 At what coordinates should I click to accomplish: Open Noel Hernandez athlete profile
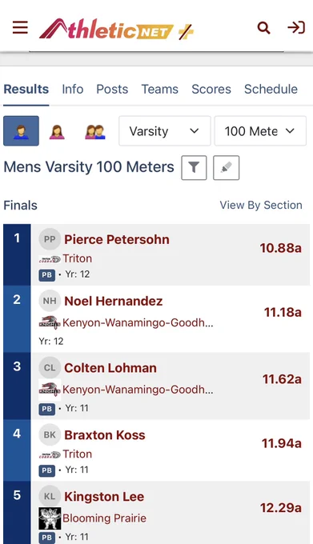pyautogui.click(x=113, y=301)
